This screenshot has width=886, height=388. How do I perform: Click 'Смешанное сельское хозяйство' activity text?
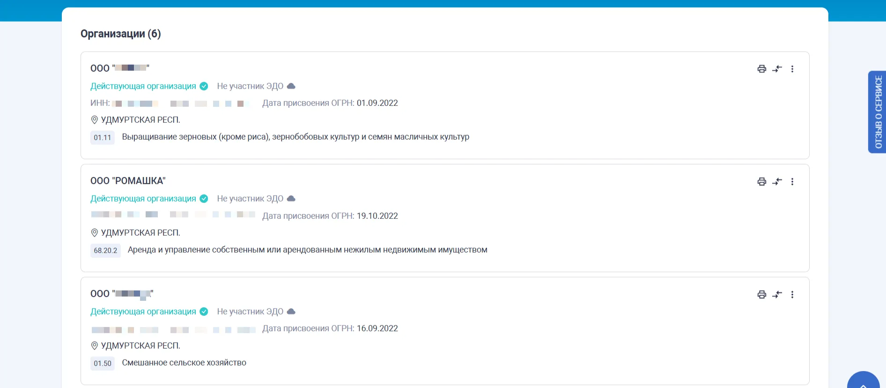point(184,363)
